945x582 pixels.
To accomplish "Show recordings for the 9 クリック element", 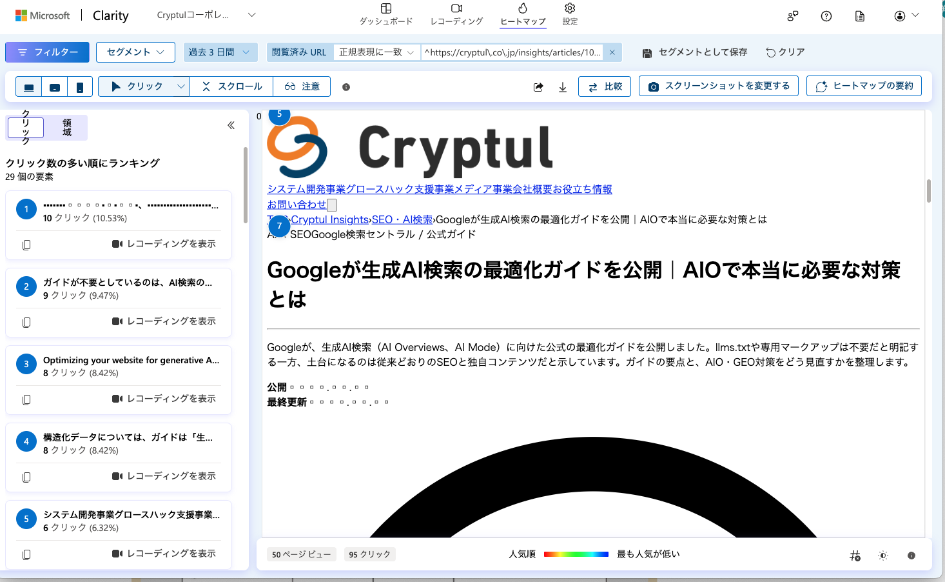I will [164, 321].
